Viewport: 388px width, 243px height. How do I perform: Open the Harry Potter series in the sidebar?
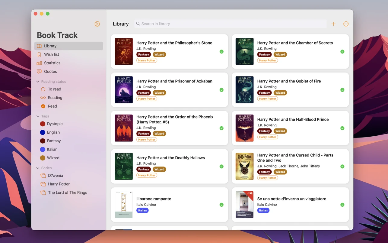point(59,184)
